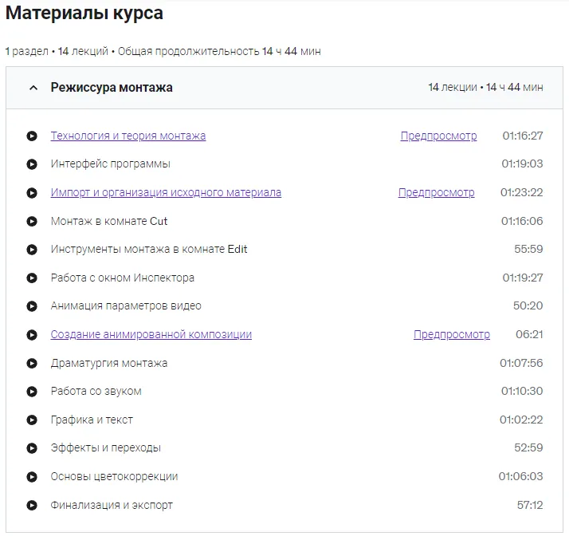Viewport: 569px width, 536px height.
Task: Click Предпросмотр for Технология и теория монтажа
Action: 438,136
